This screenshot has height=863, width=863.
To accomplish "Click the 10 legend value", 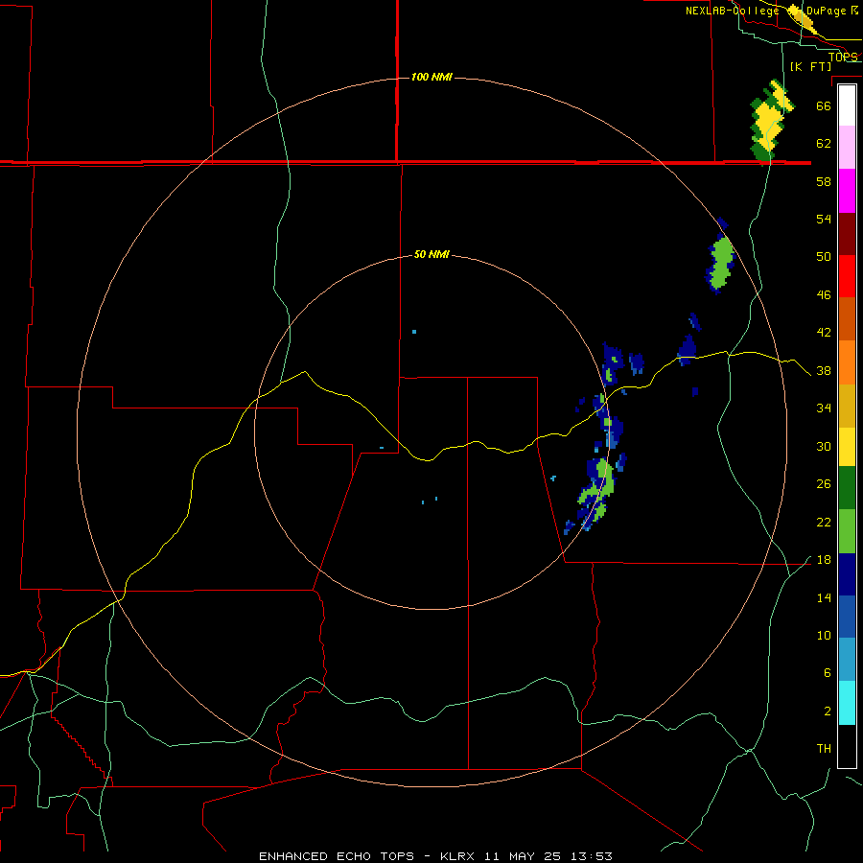I will point(824,636).
